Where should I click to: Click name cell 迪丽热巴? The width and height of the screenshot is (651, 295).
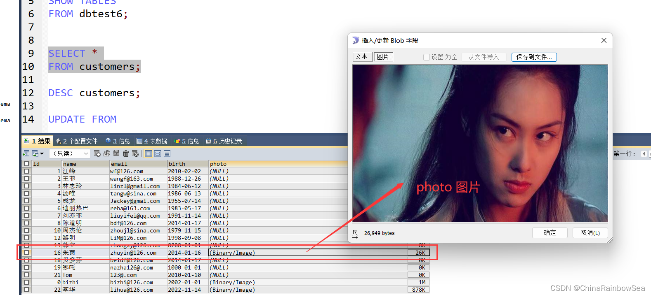coord(85,208)
